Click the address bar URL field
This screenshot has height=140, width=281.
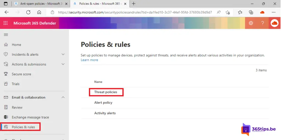point(135,12)
